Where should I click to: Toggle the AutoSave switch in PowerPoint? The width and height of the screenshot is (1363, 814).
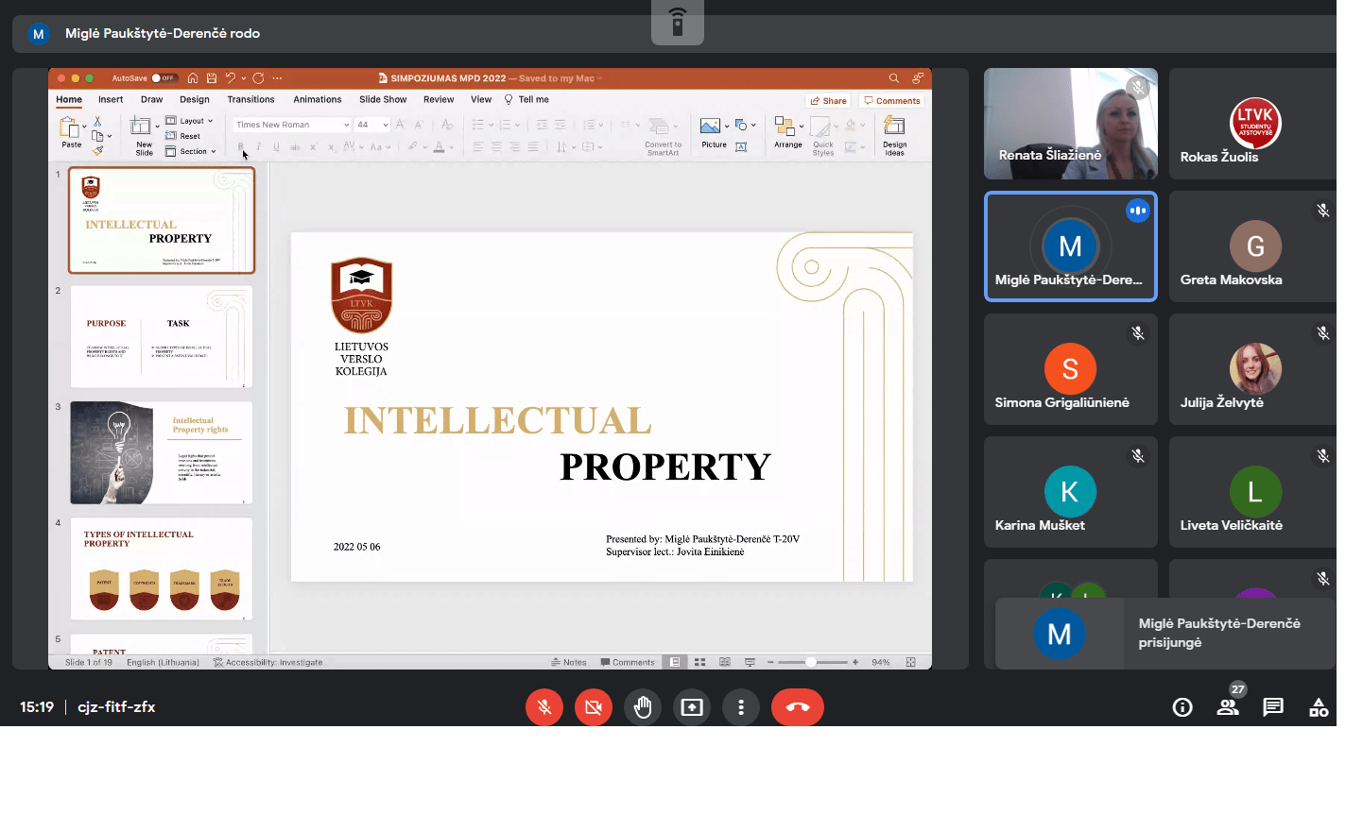click(164, 78)
